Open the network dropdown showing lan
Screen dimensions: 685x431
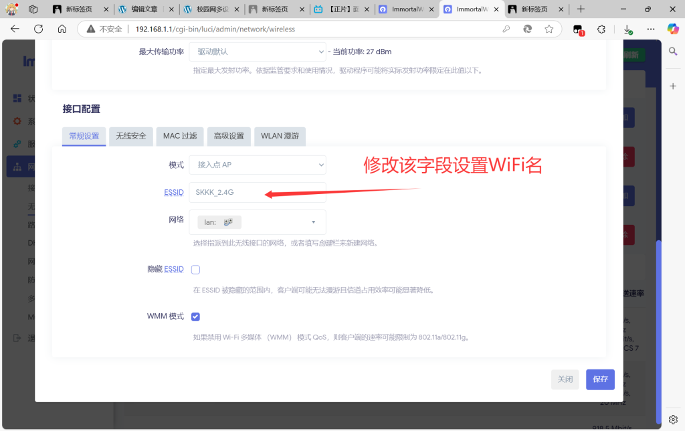257,222
